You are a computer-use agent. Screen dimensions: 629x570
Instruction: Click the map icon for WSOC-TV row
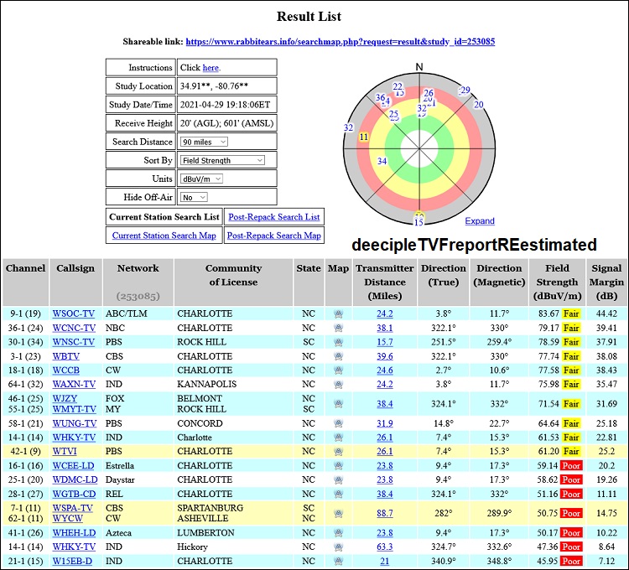tap(338, 313)
